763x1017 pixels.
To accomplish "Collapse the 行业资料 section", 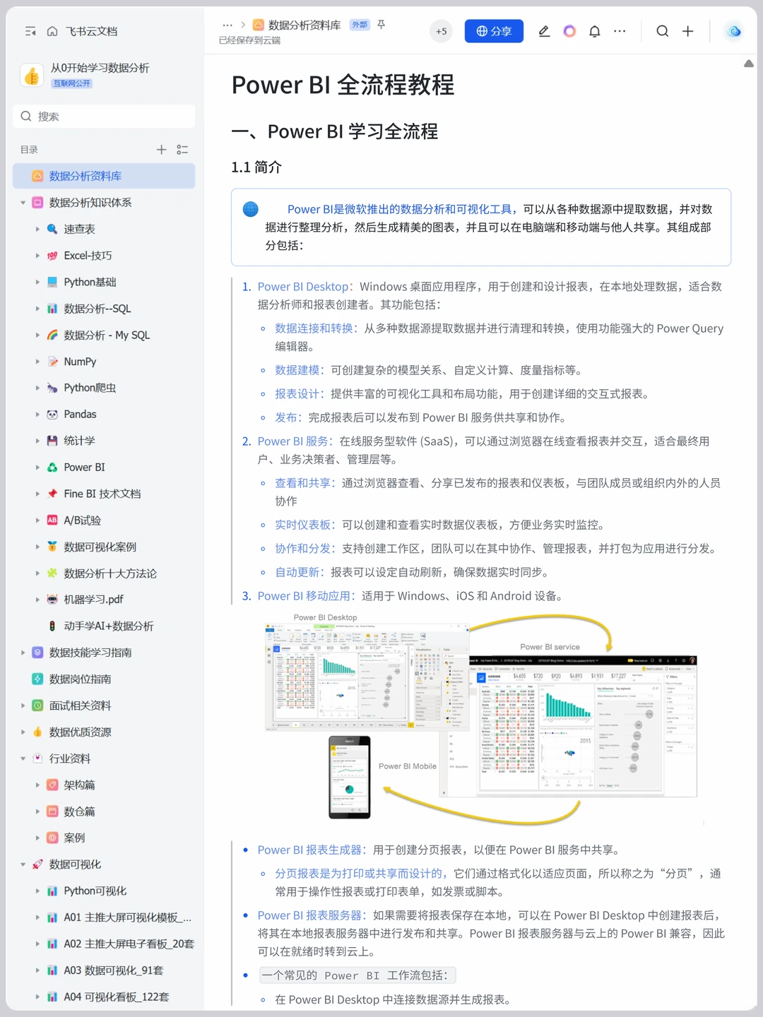I will pos(23,758).
